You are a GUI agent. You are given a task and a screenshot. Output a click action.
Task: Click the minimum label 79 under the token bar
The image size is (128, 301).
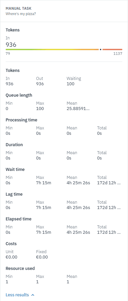[x=8, y=54]
